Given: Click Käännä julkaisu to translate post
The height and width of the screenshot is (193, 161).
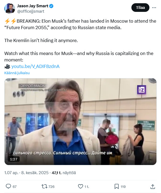Looking at the screenshot, I should 17,73.
